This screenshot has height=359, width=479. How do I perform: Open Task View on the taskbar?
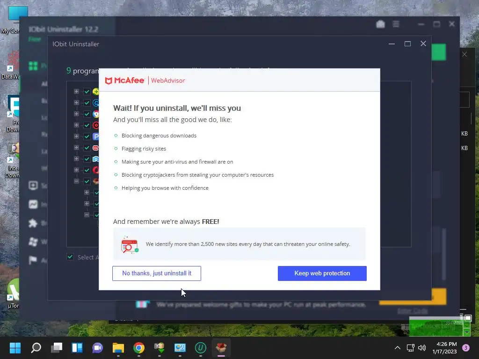pos(57,347)
